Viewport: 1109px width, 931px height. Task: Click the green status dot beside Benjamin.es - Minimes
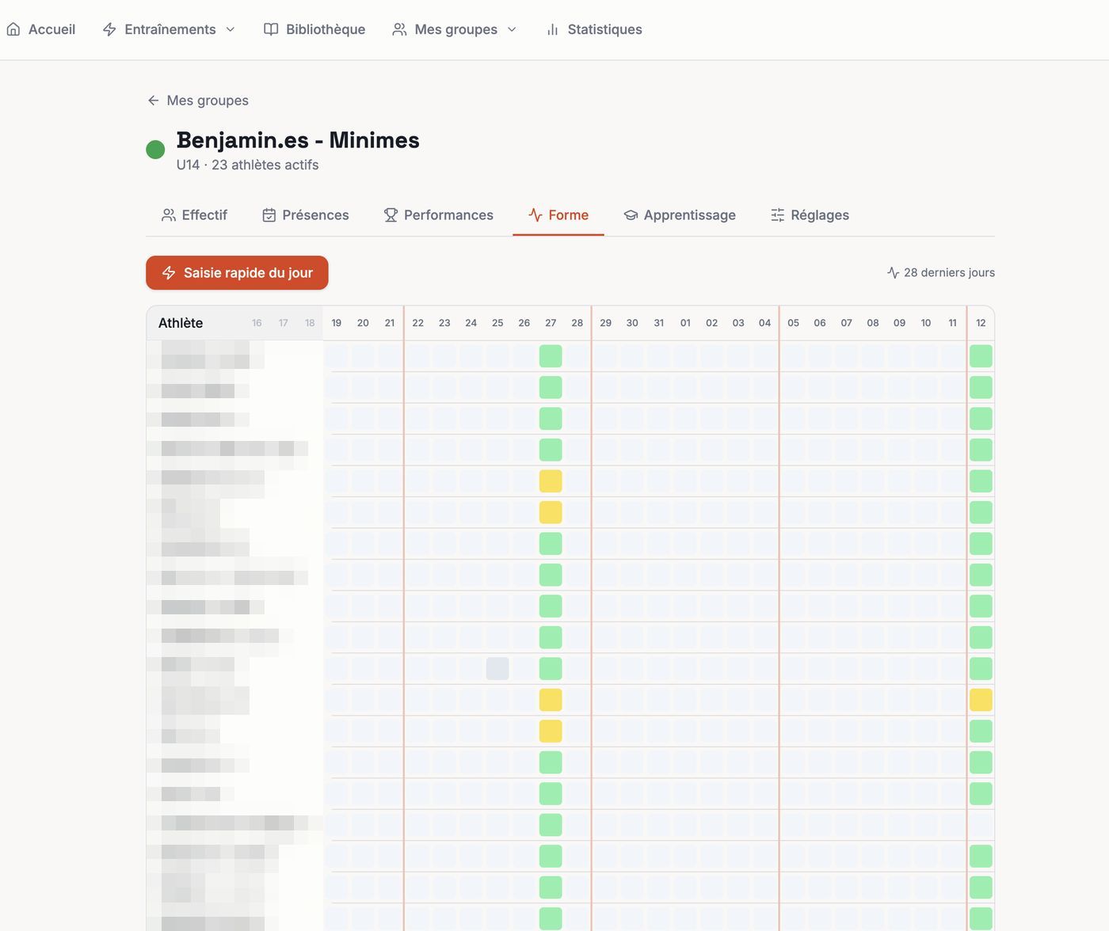tap(155, 149)
